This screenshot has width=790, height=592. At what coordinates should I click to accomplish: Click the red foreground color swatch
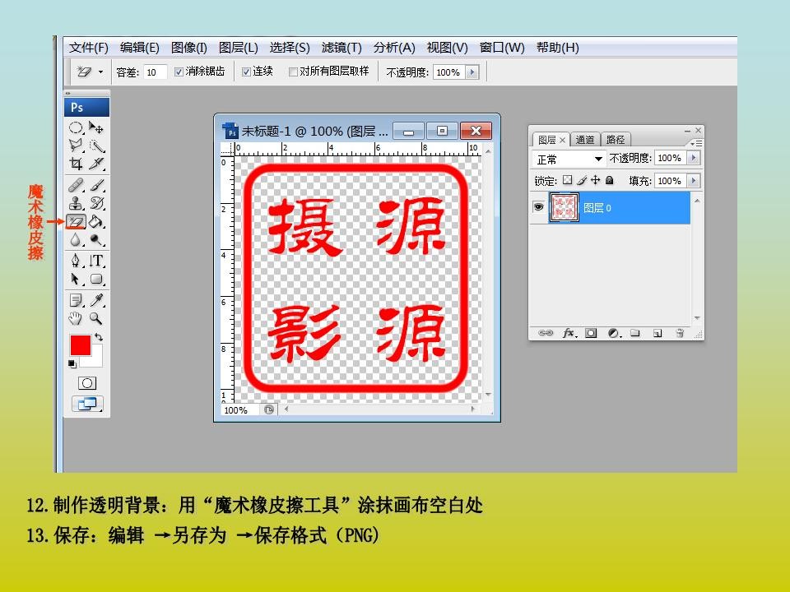tap(80, 345)
